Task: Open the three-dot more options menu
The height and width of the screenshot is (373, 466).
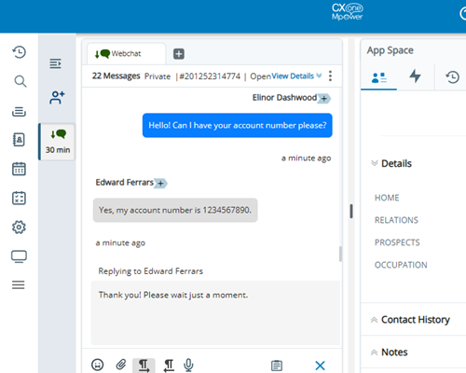Action: click(330, 76)
